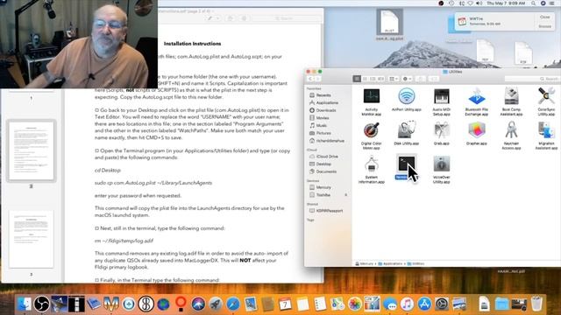Viewport: 561px width, 315px height.
Task: Select Grapher.app icon
Action: tap(476, 130)
